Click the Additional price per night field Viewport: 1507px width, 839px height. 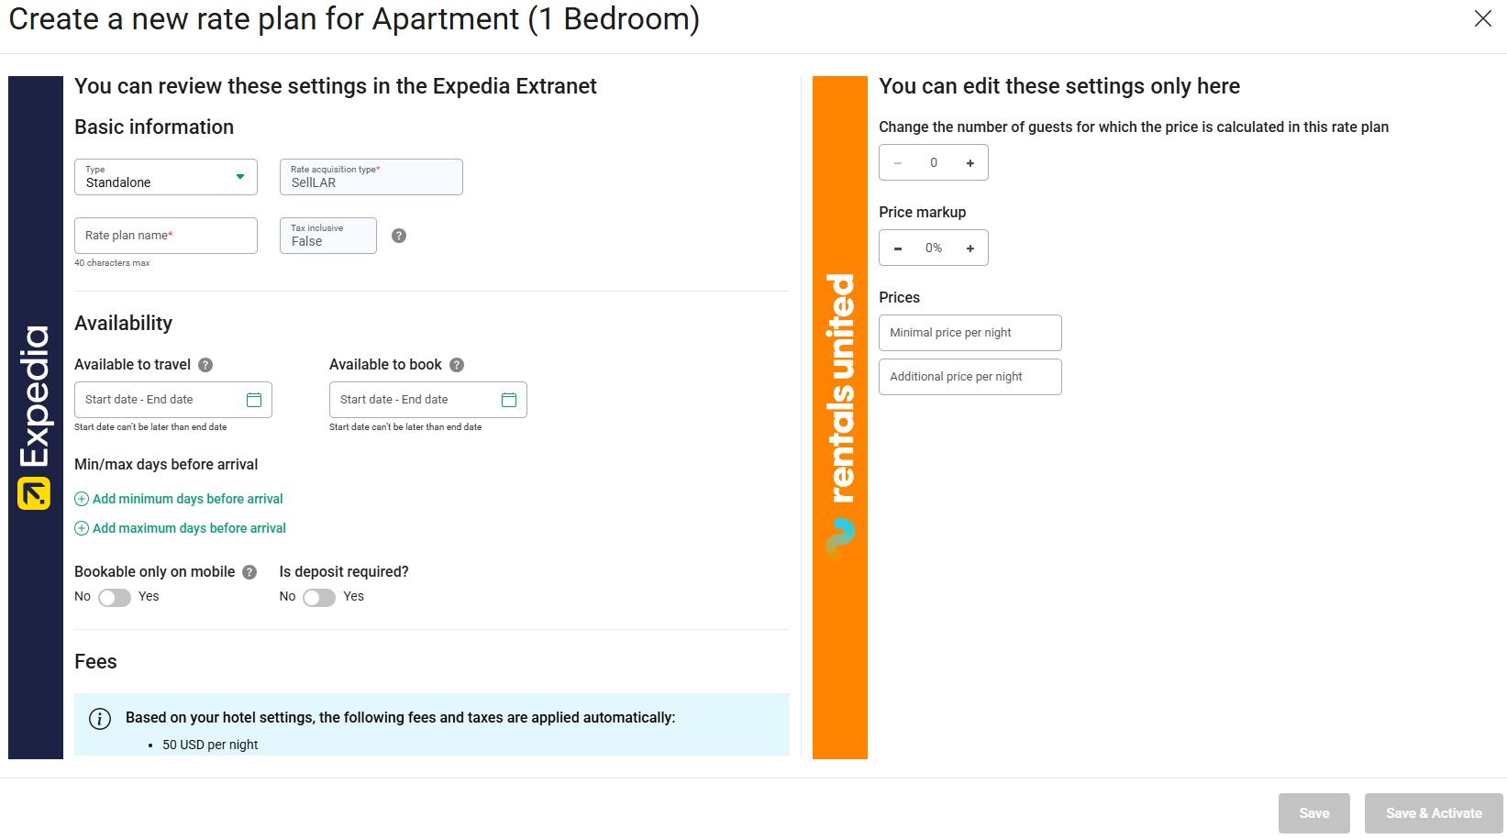pyautogui.click(x=970, y=377)
